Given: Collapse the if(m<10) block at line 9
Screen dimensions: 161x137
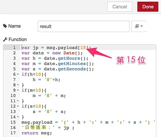Looking at the screenshot, I should tap(18, 90).
